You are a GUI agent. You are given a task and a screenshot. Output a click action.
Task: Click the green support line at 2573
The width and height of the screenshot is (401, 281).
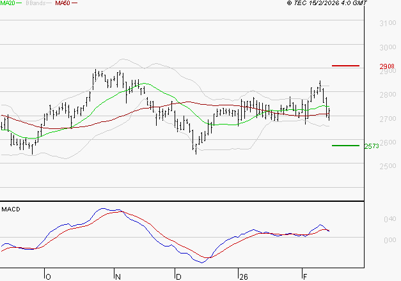[x=345, y=146]
